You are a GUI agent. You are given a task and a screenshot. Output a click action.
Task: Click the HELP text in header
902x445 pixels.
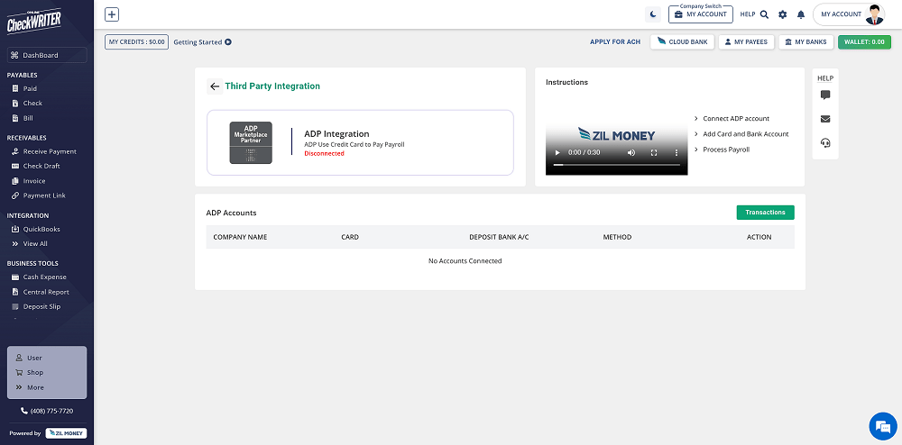tap(747, 14)
